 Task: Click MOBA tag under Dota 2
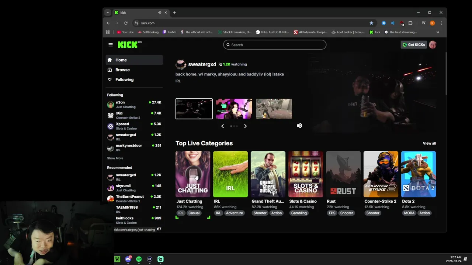(x=409, y=213)
